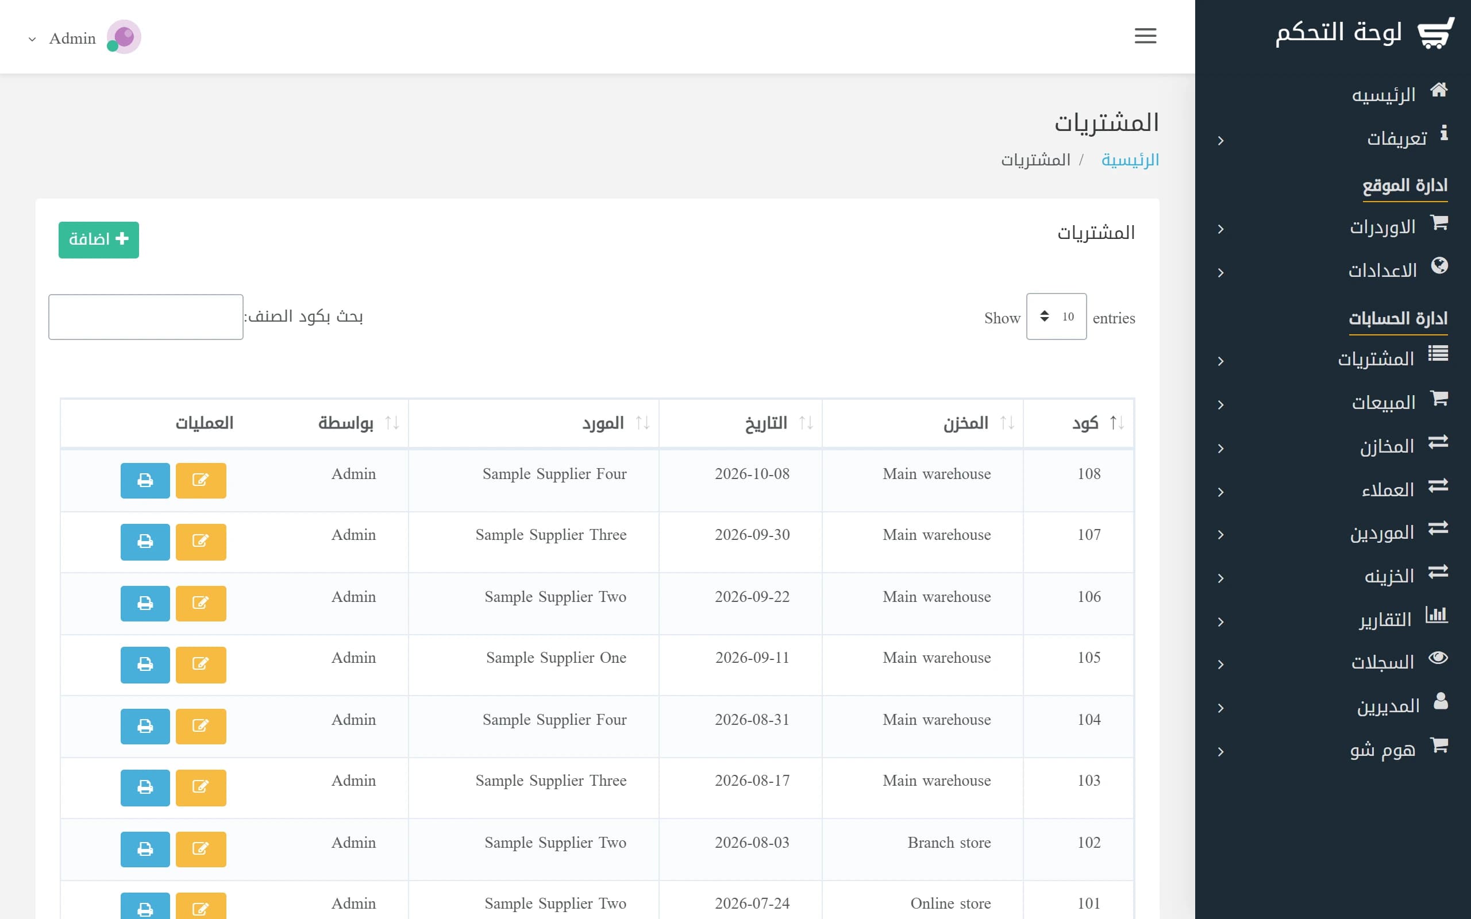
Task: Expand the المشتريات sidebar chevron
Action: pyautogui.click(x=1220, y=362)
